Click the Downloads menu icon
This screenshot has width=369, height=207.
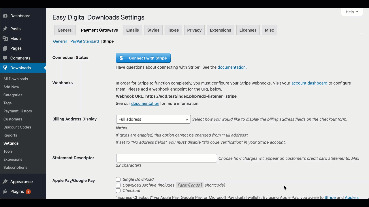pos(5,68)
